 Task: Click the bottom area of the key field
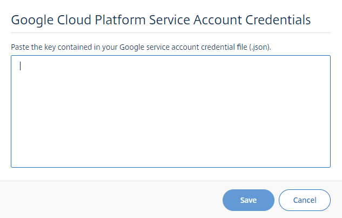[170, 157]
